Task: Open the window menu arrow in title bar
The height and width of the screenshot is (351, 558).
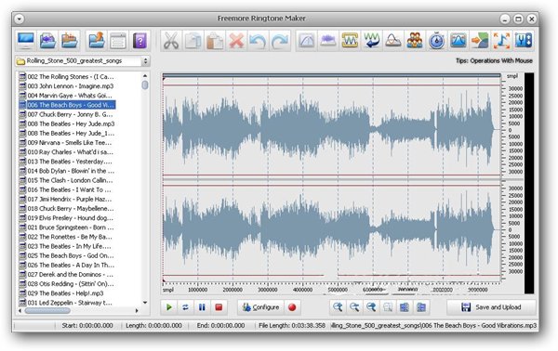Action: [20, 19]
